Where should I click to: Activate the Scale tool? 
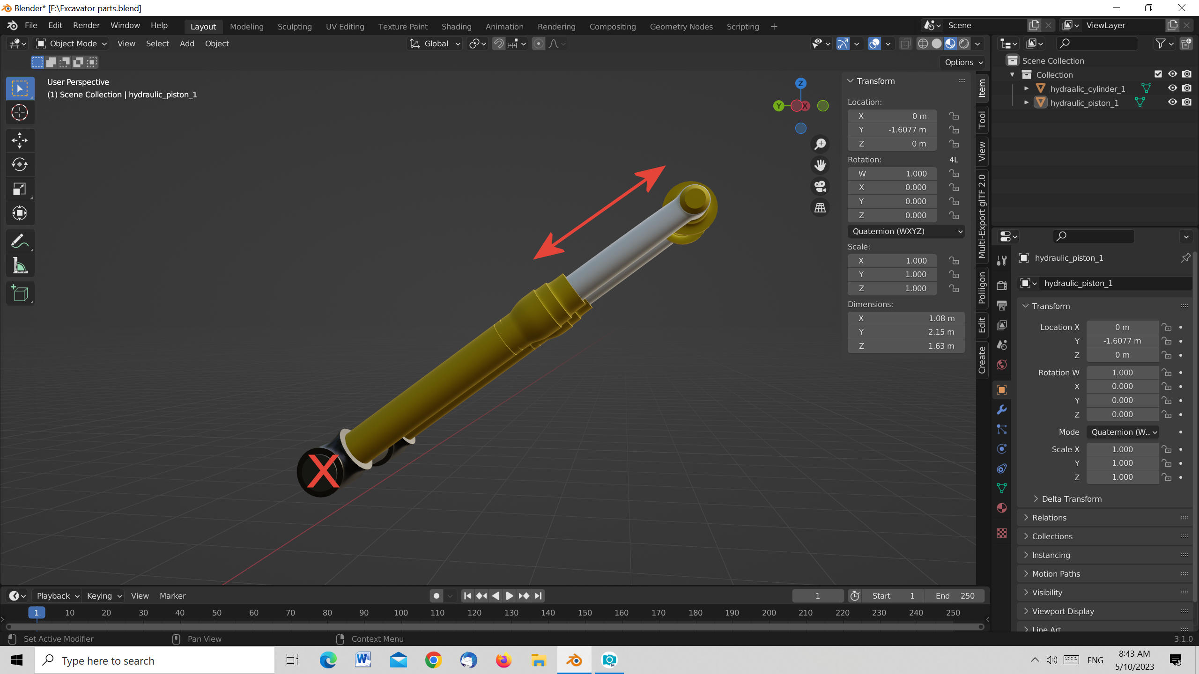tap(20, 189)
